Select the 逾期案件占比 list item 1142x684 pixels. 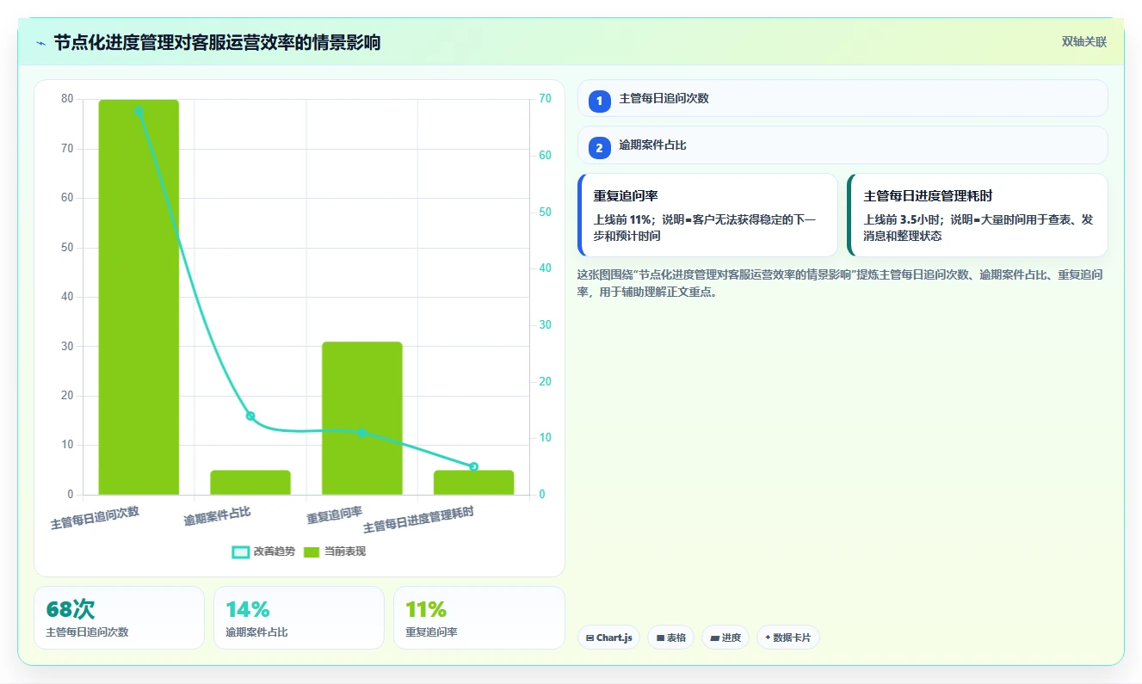[x=843, y=145]
